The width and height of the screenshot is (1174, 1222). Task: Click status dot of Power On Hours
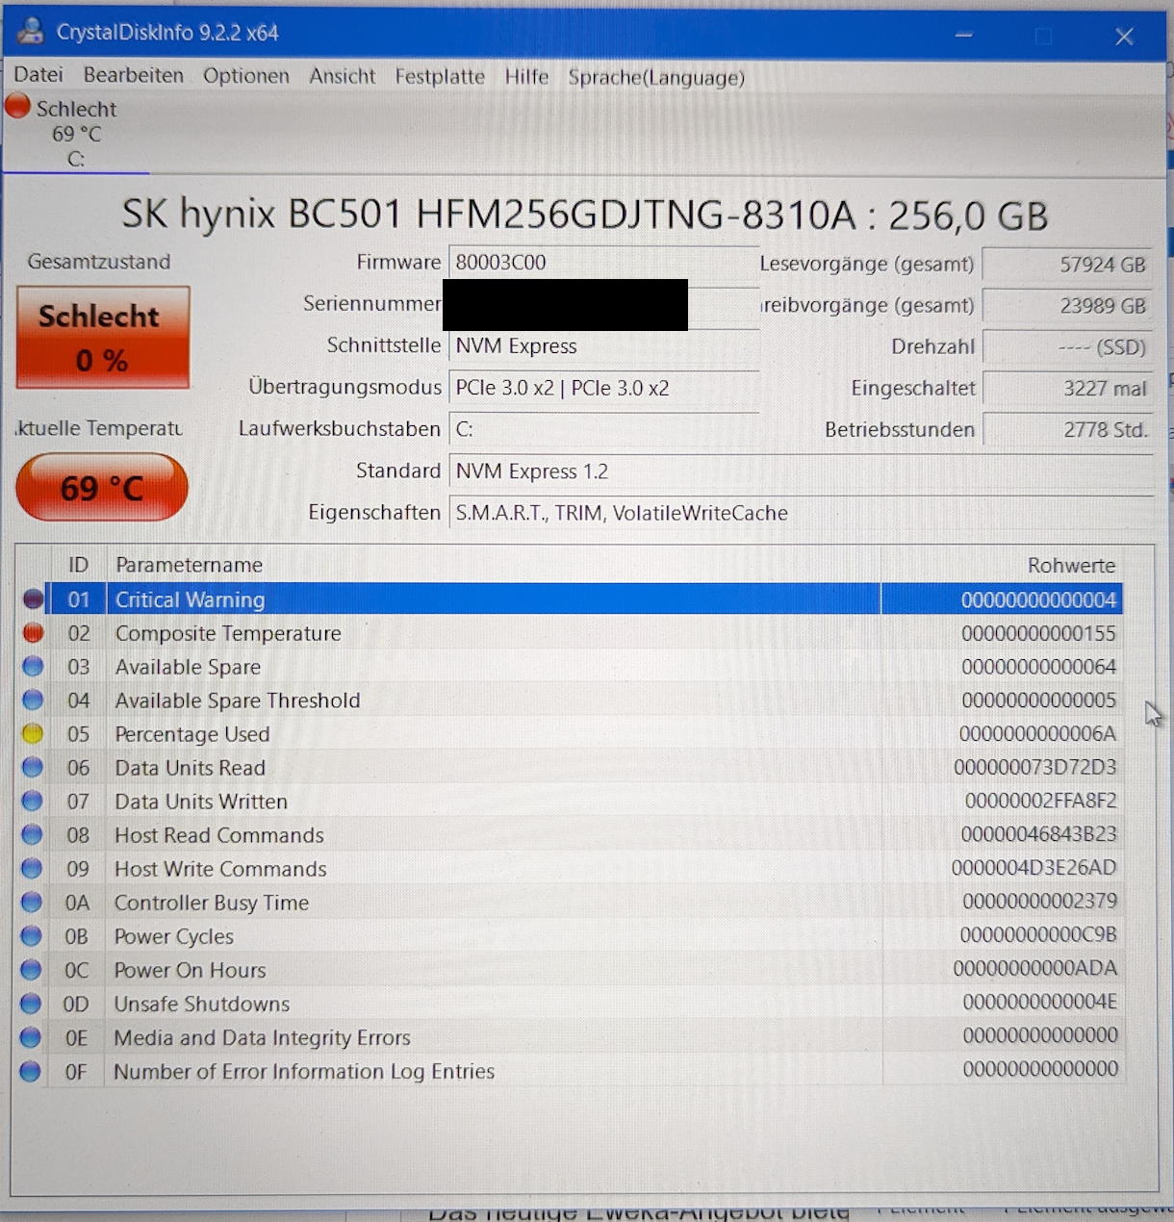(32, 970)
